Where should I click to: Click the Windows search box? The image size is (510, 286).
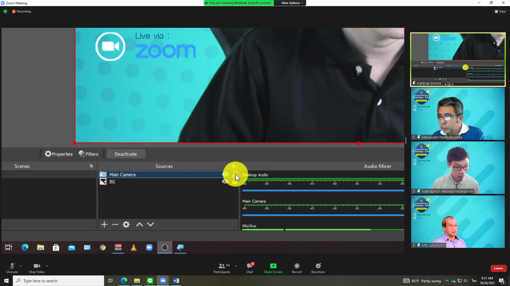(x=58, y=281)
